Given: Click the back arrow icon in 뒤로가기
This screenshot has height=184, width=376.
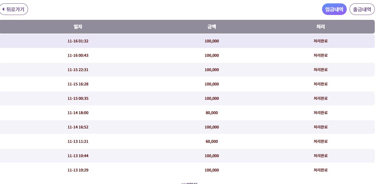Looking at the screenshot, I should tap(3, 9).
